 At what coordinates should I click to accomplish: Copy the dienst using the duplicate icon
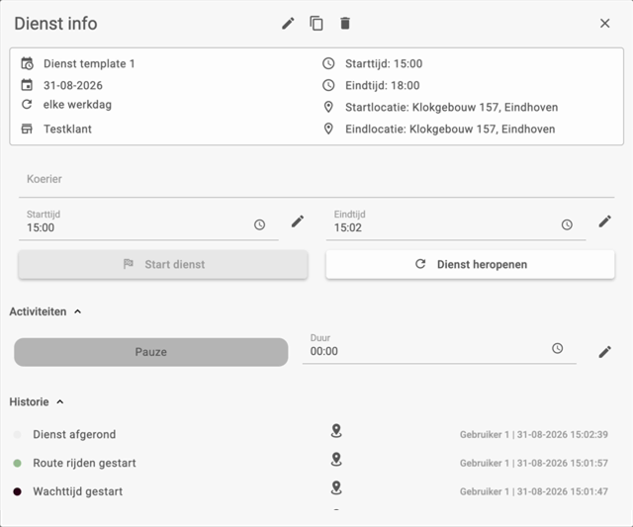pyautogui.click(x=316, y=24)
